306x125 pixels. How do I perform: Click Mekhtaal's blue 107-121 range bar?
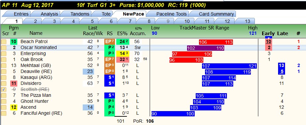(229, 66)
